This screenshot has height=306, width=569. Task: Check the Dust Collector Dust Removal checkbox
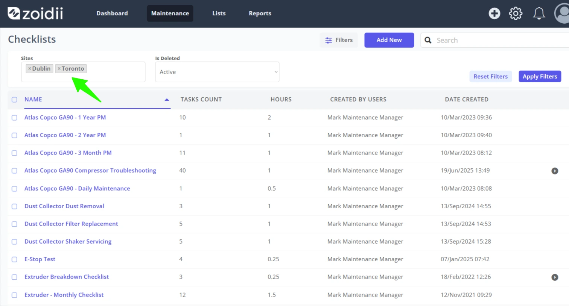click(x=14, y=206)
